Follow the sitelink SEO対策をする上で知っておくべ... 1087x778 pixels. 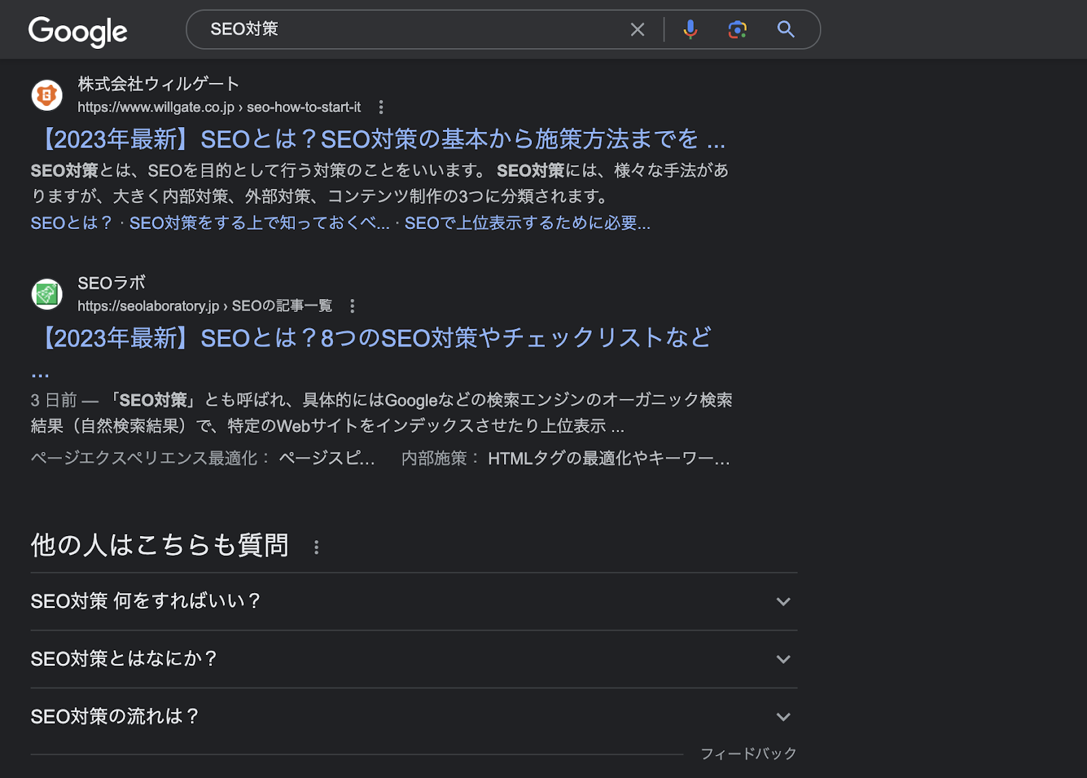[x=260, y=223]
